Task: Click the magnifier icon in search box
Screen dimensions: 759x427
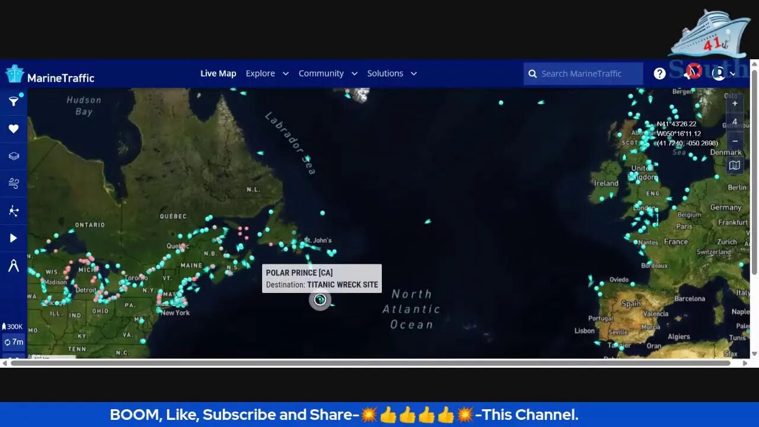Action: point(532,74)
